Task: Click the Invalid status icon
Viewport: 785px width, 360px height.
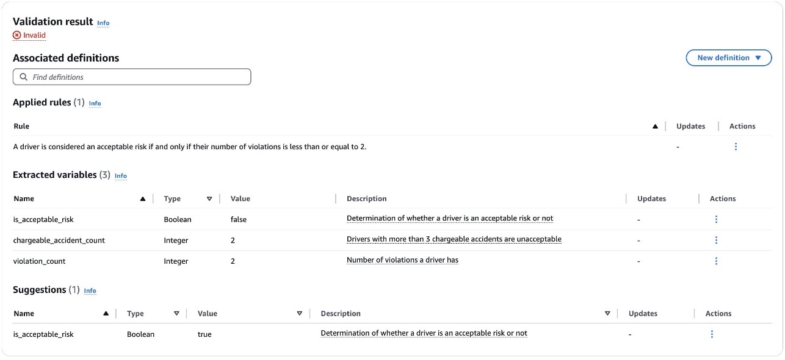Action: (16, 35)
